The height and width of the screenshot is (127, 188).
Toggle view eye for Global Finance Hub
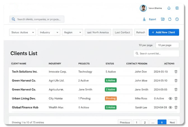coord(170,107)
